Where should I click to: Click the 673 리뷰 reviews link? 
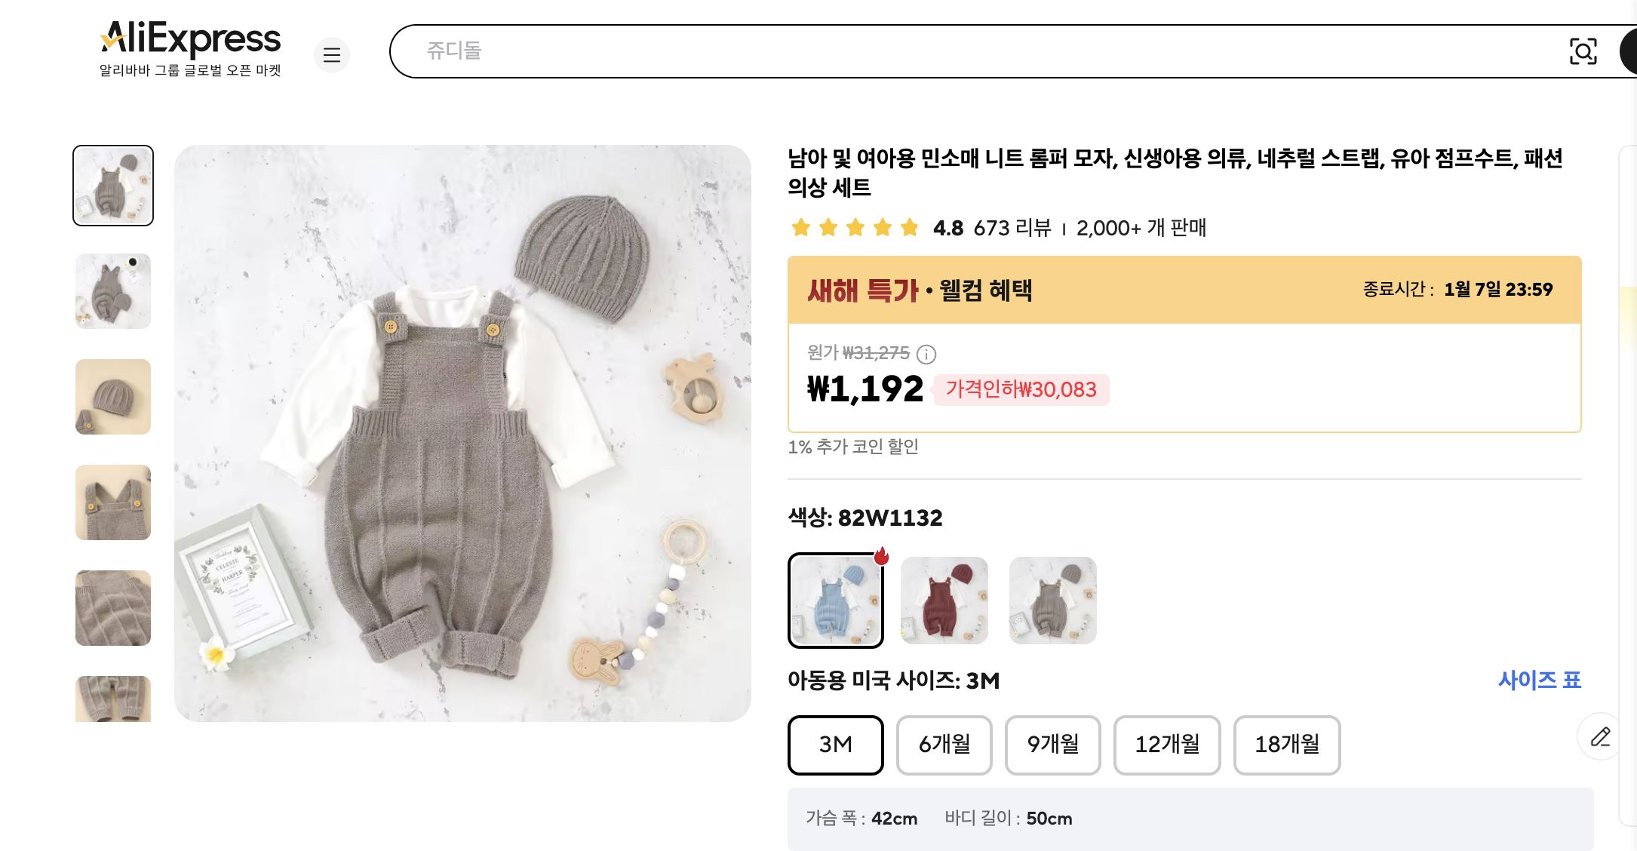(1009, 229)
